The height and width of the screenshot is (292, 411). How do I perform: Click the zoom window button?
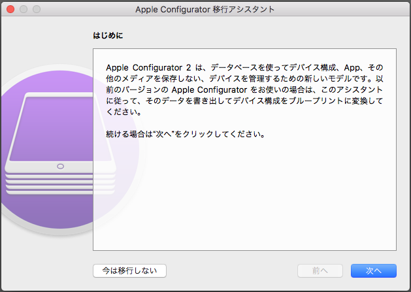coord(37,9)
